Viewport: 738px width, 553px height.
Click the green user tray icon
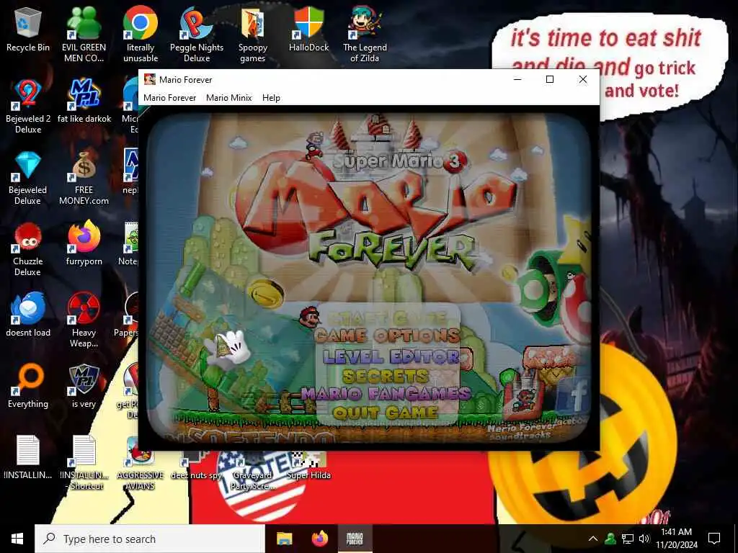click(610, 539)
